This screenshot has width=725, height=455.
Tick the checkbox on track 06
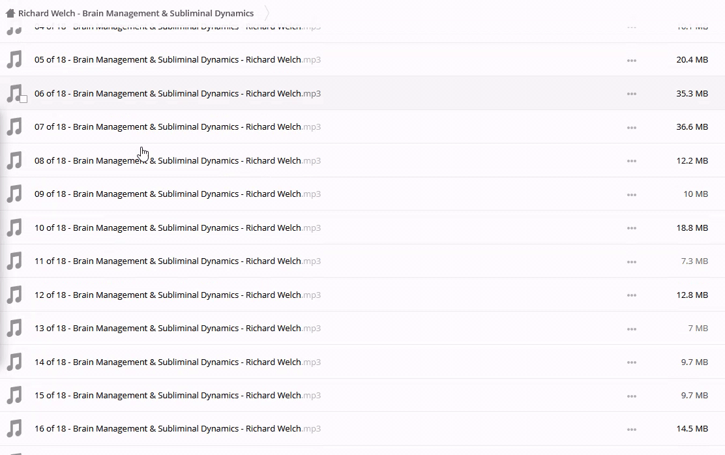pyautogui.click(x=23, y=99)
